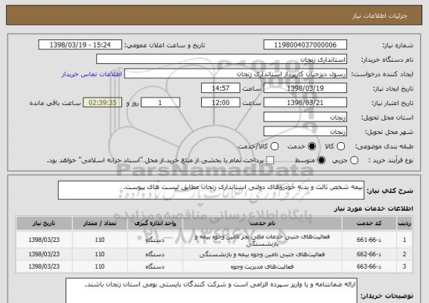Viewport: 429px width, 303px height.
Task: Click the شرح کلی نیاز text area
Action: (211, 190)
